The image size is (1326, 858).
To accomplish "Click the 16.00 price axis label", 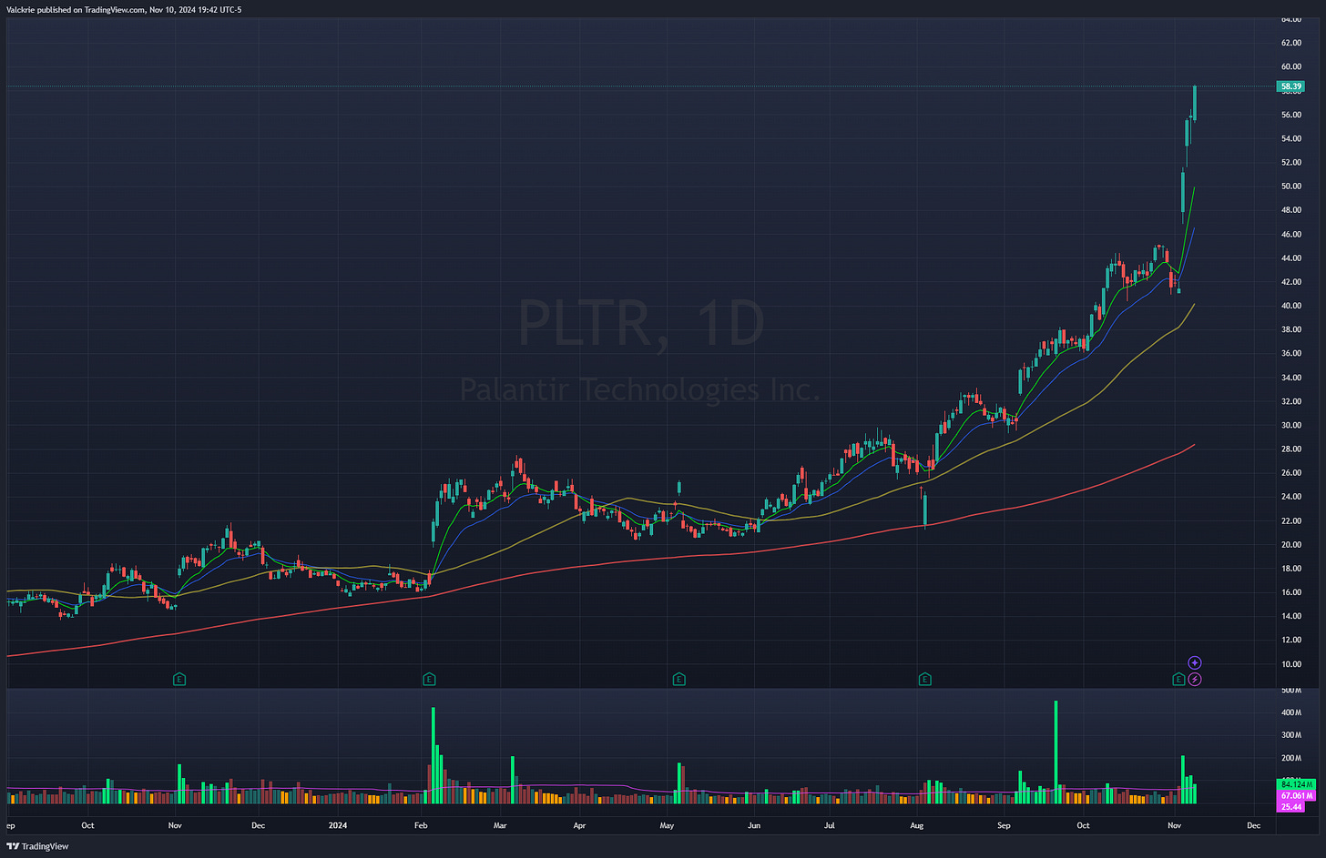I will coord(1290,592).
